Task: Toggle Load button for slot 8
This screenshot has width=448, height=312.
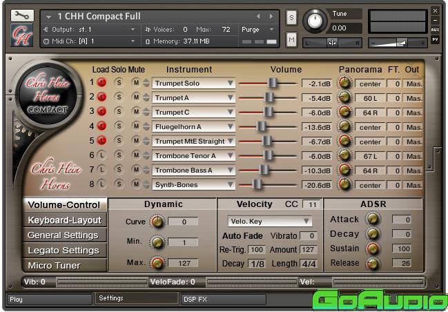Action: coord(101,184)
